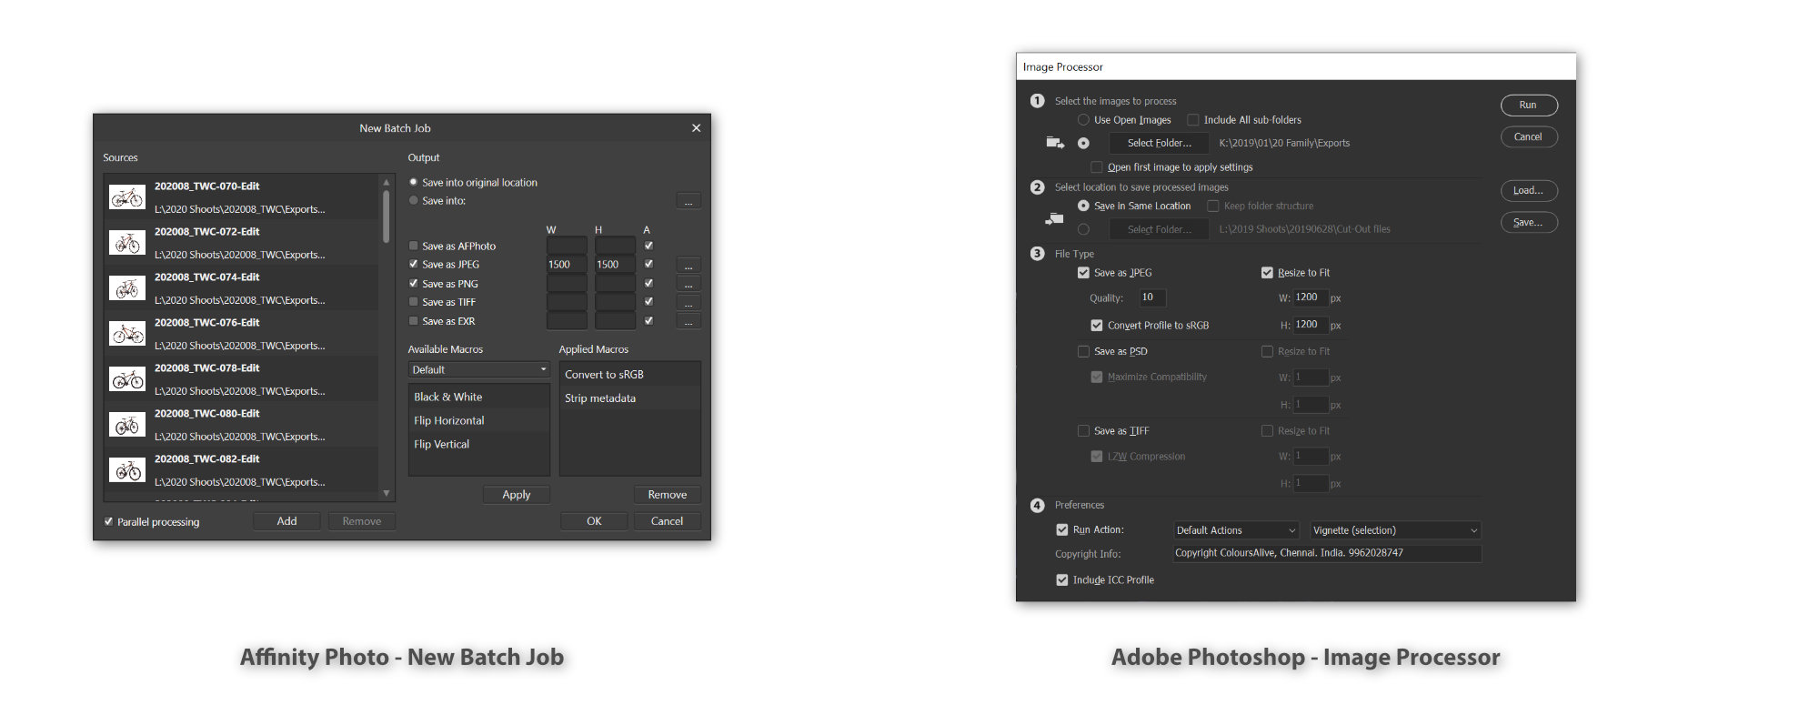Choose Use Open Images option

(1083, 120)
